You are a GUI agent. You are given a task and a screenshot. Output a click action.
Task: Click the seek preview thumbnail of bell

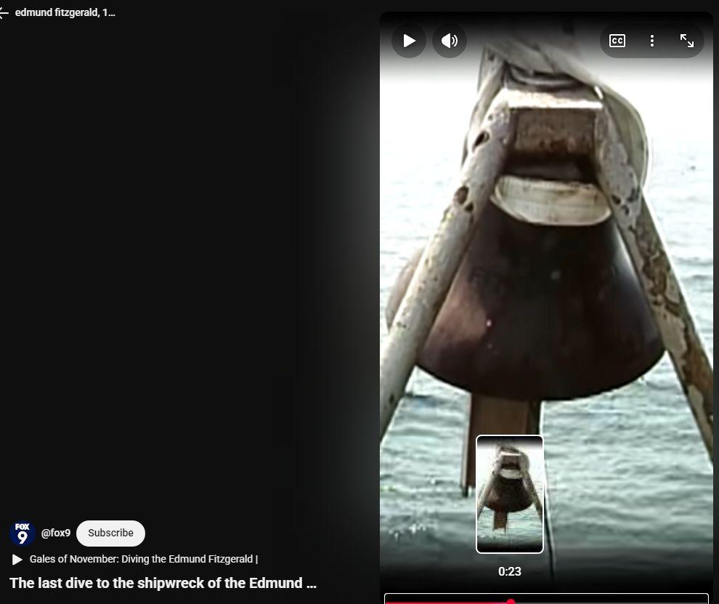[510, 494]
